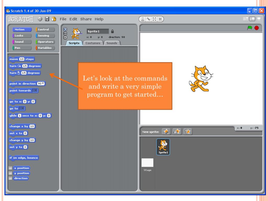
Task: Select the Control block category
Action: [45, 29]
